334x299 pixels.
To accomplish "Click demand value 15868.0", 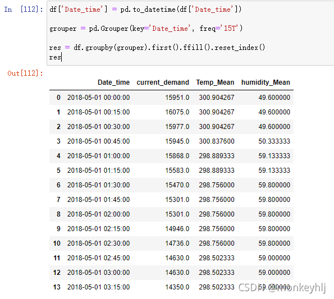I will (x=177, y=156).
